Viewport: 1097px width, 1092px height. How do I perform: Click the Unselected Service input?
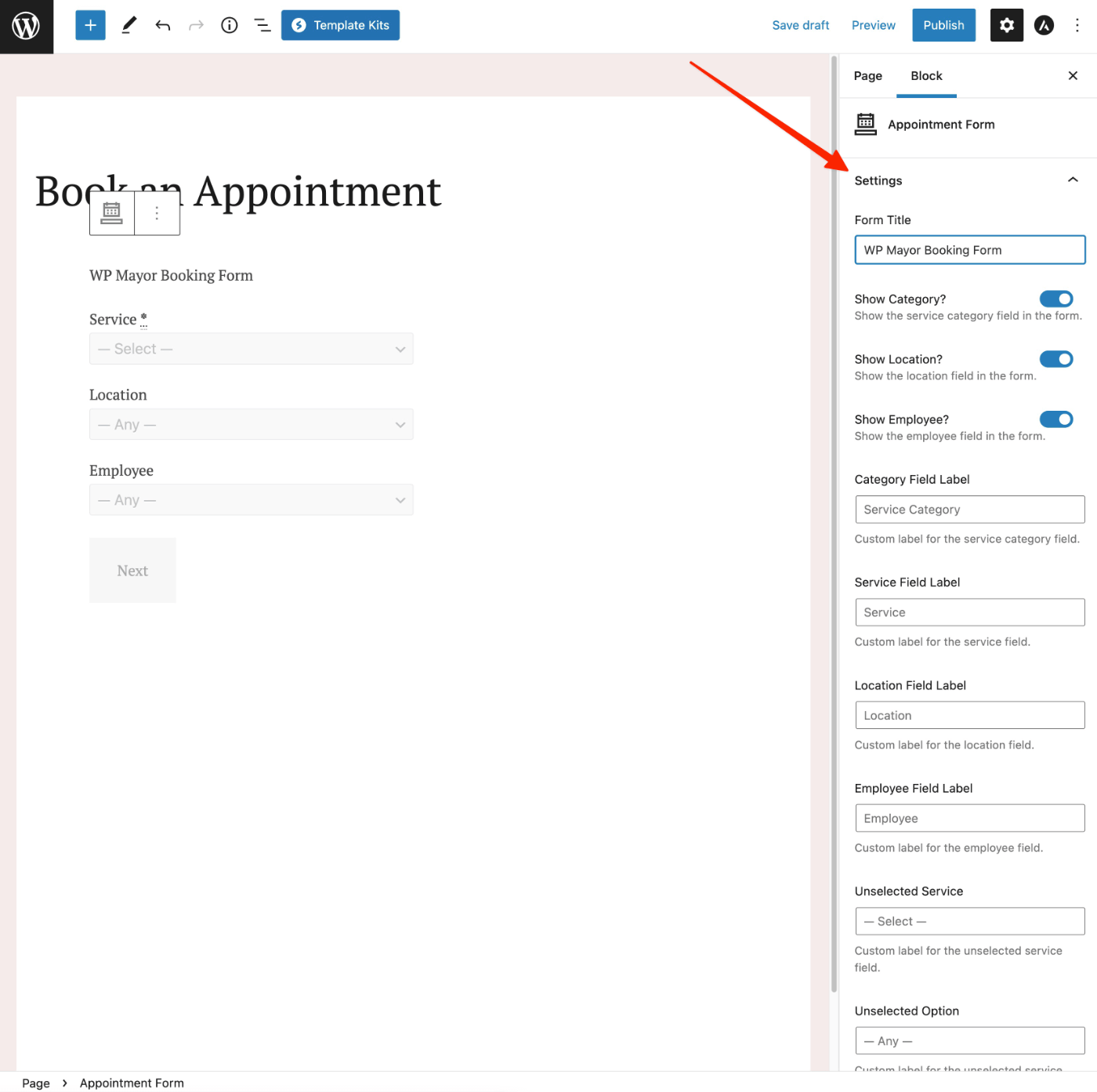pyautogui.click(x=970, y=921)
